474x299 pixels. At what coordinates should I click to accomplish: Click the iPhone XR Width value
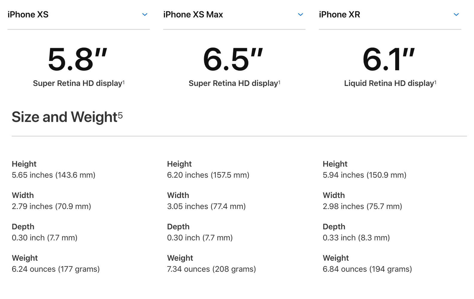pos(362,206)
